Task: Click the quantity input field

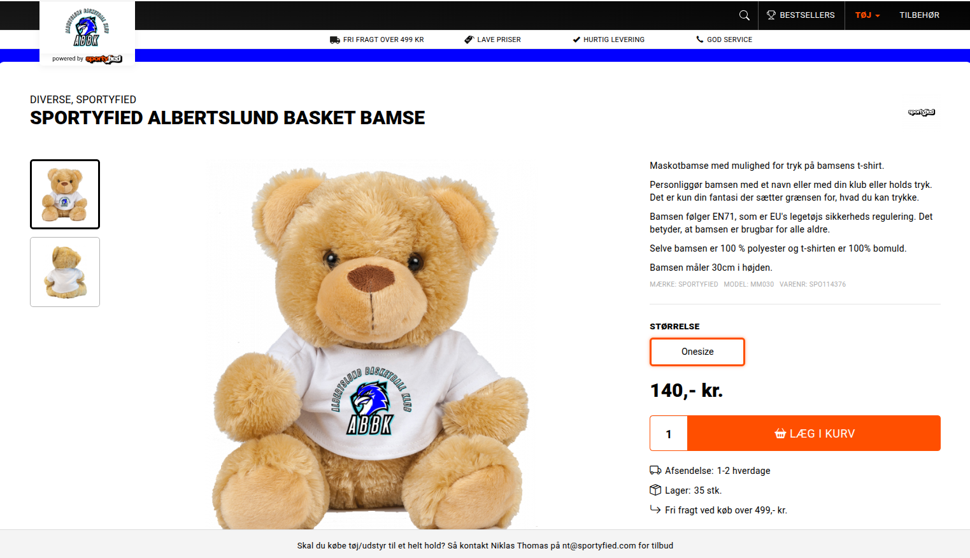Action: pyautogui.click(x=669, y=433)
